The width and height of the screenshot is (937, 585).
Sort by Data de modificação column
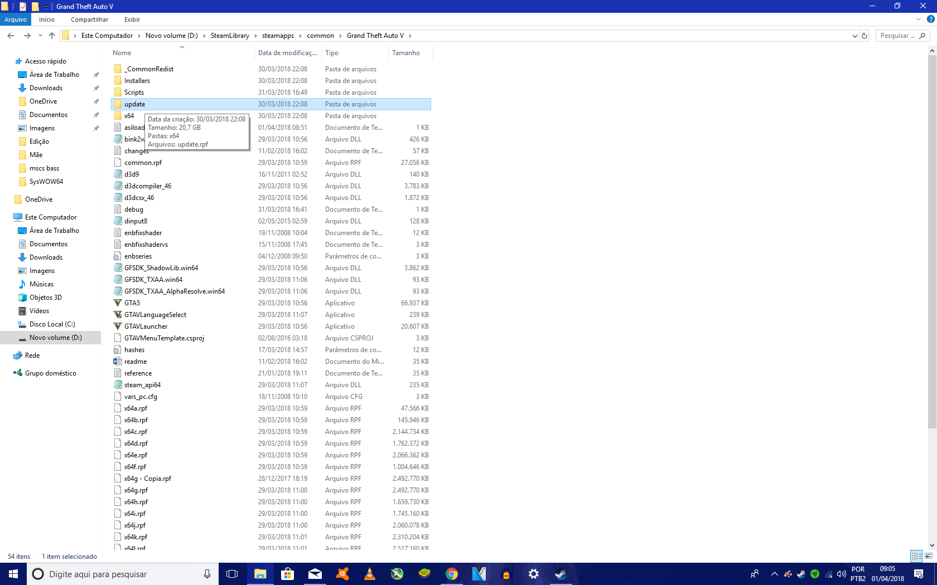[x=288, y=53]
